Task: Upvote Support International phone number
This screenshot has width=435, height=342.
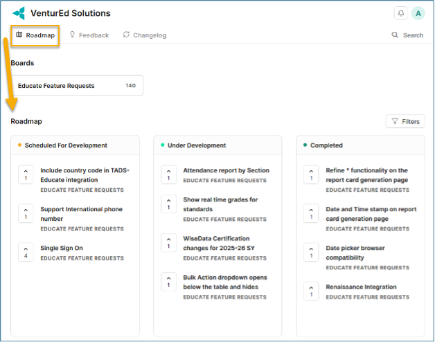Action: 26,213
